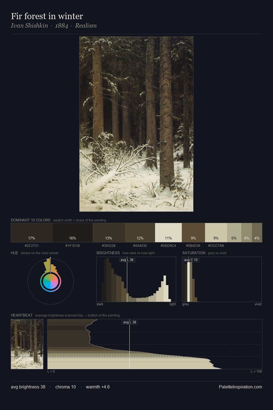Click the Fir forest in winter painting image
Viewport: 273px width, 410px height.
pyautogui.click(x=136, y=124)
